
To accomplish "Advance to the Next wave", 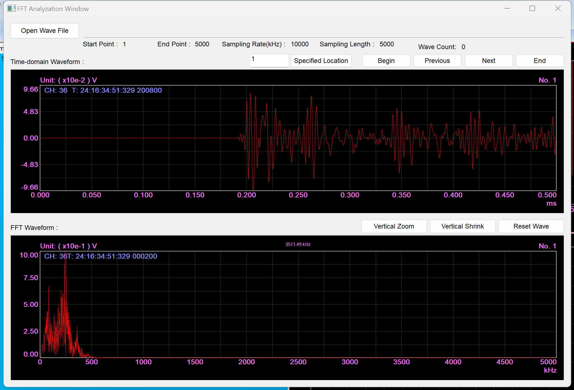I will point(488,61).
